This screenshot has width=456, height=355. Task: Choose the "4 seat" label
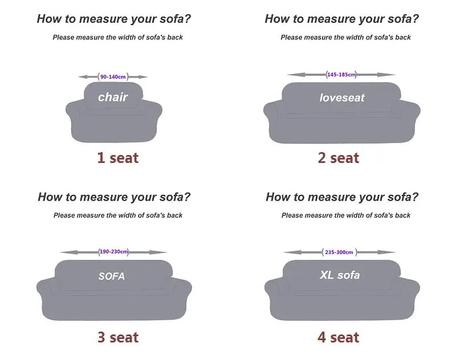tap(338, 337)
